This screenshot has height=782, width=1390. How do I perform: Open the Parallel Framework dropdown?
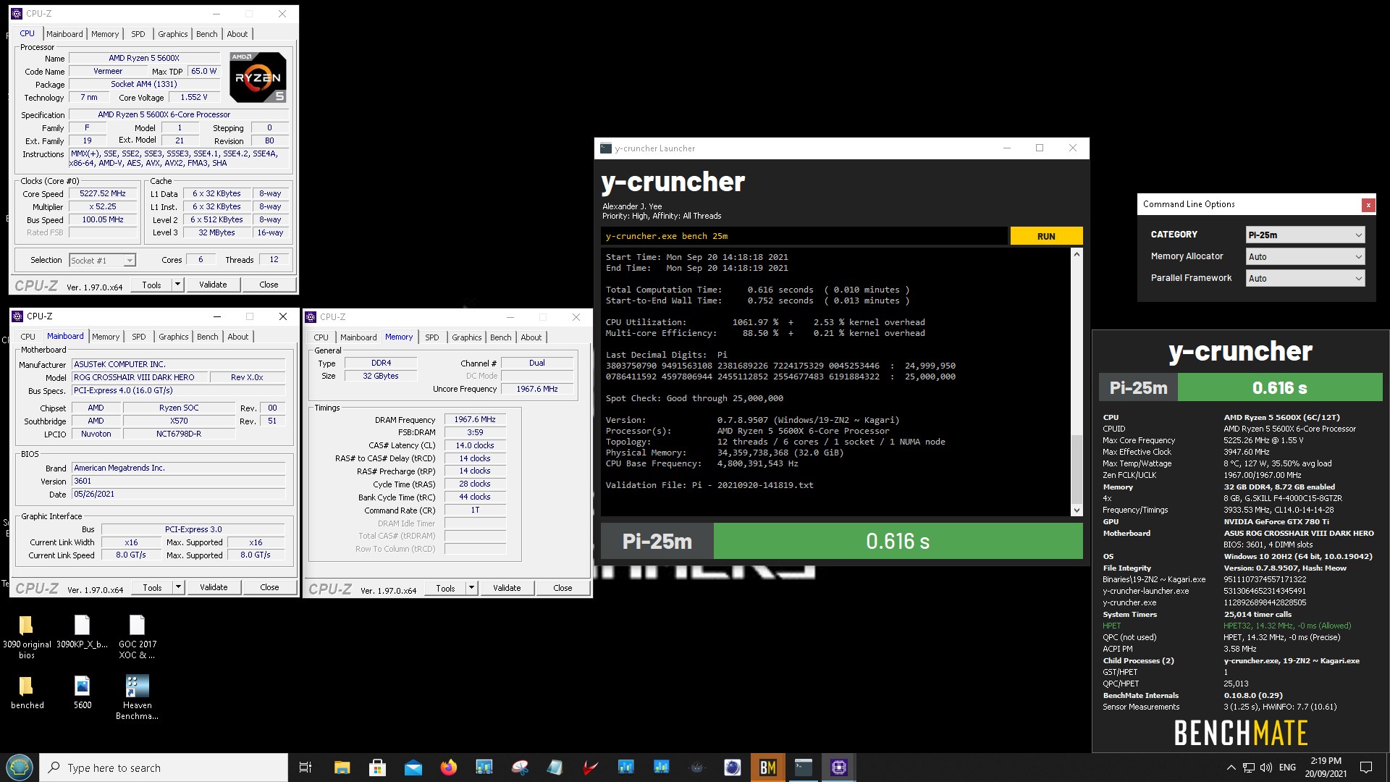coord(1305,278)
